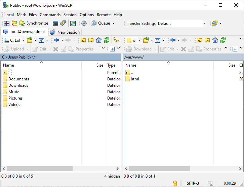Refresh the remote panel
The height and width of the screenshot is (187, 244).
(x=223, y=40)
